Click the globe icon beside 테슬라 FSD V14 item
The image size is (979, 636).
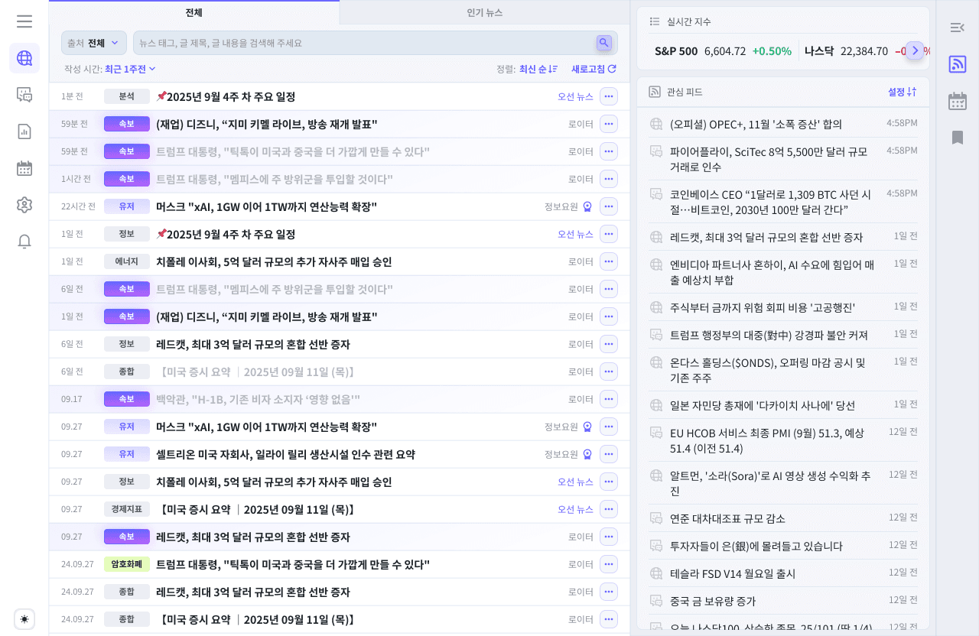tap(655, 573)
